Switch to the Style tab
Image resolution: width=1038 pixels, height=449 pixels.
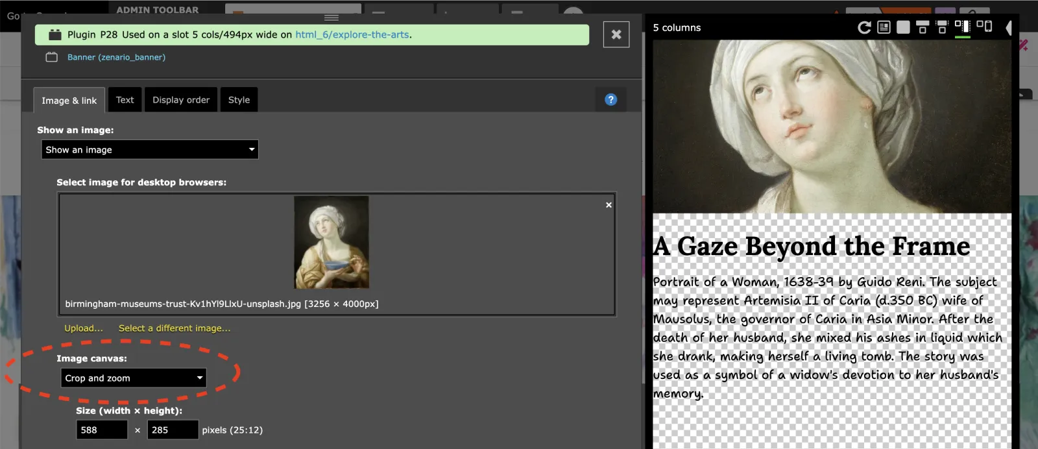tap(239, 100)
